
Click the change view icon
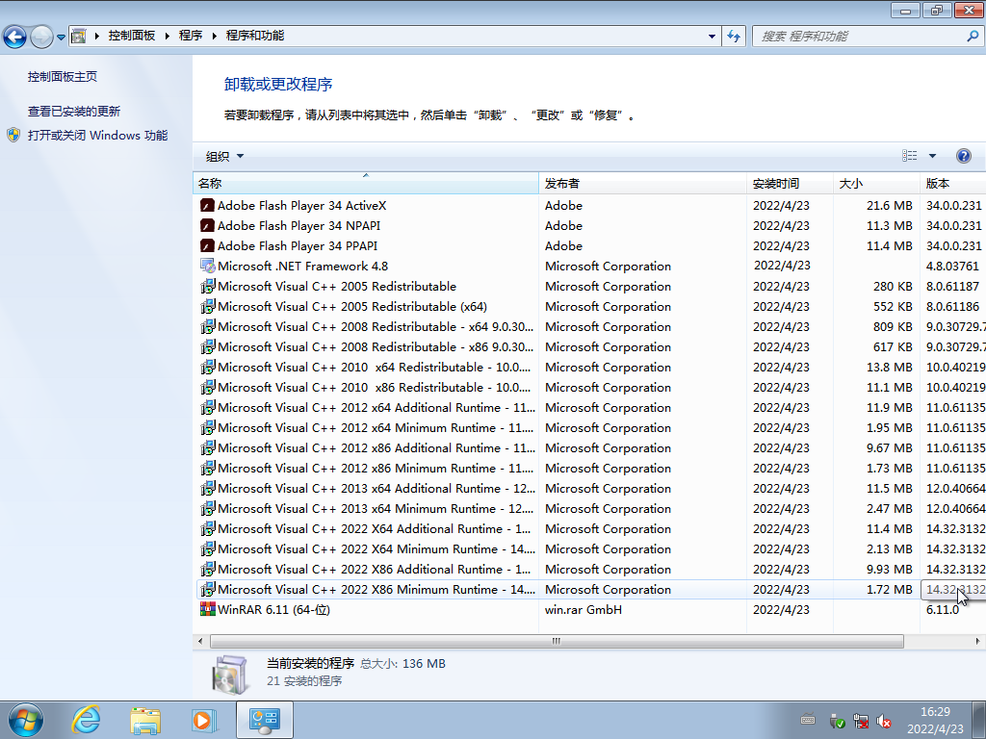point(909,155)
